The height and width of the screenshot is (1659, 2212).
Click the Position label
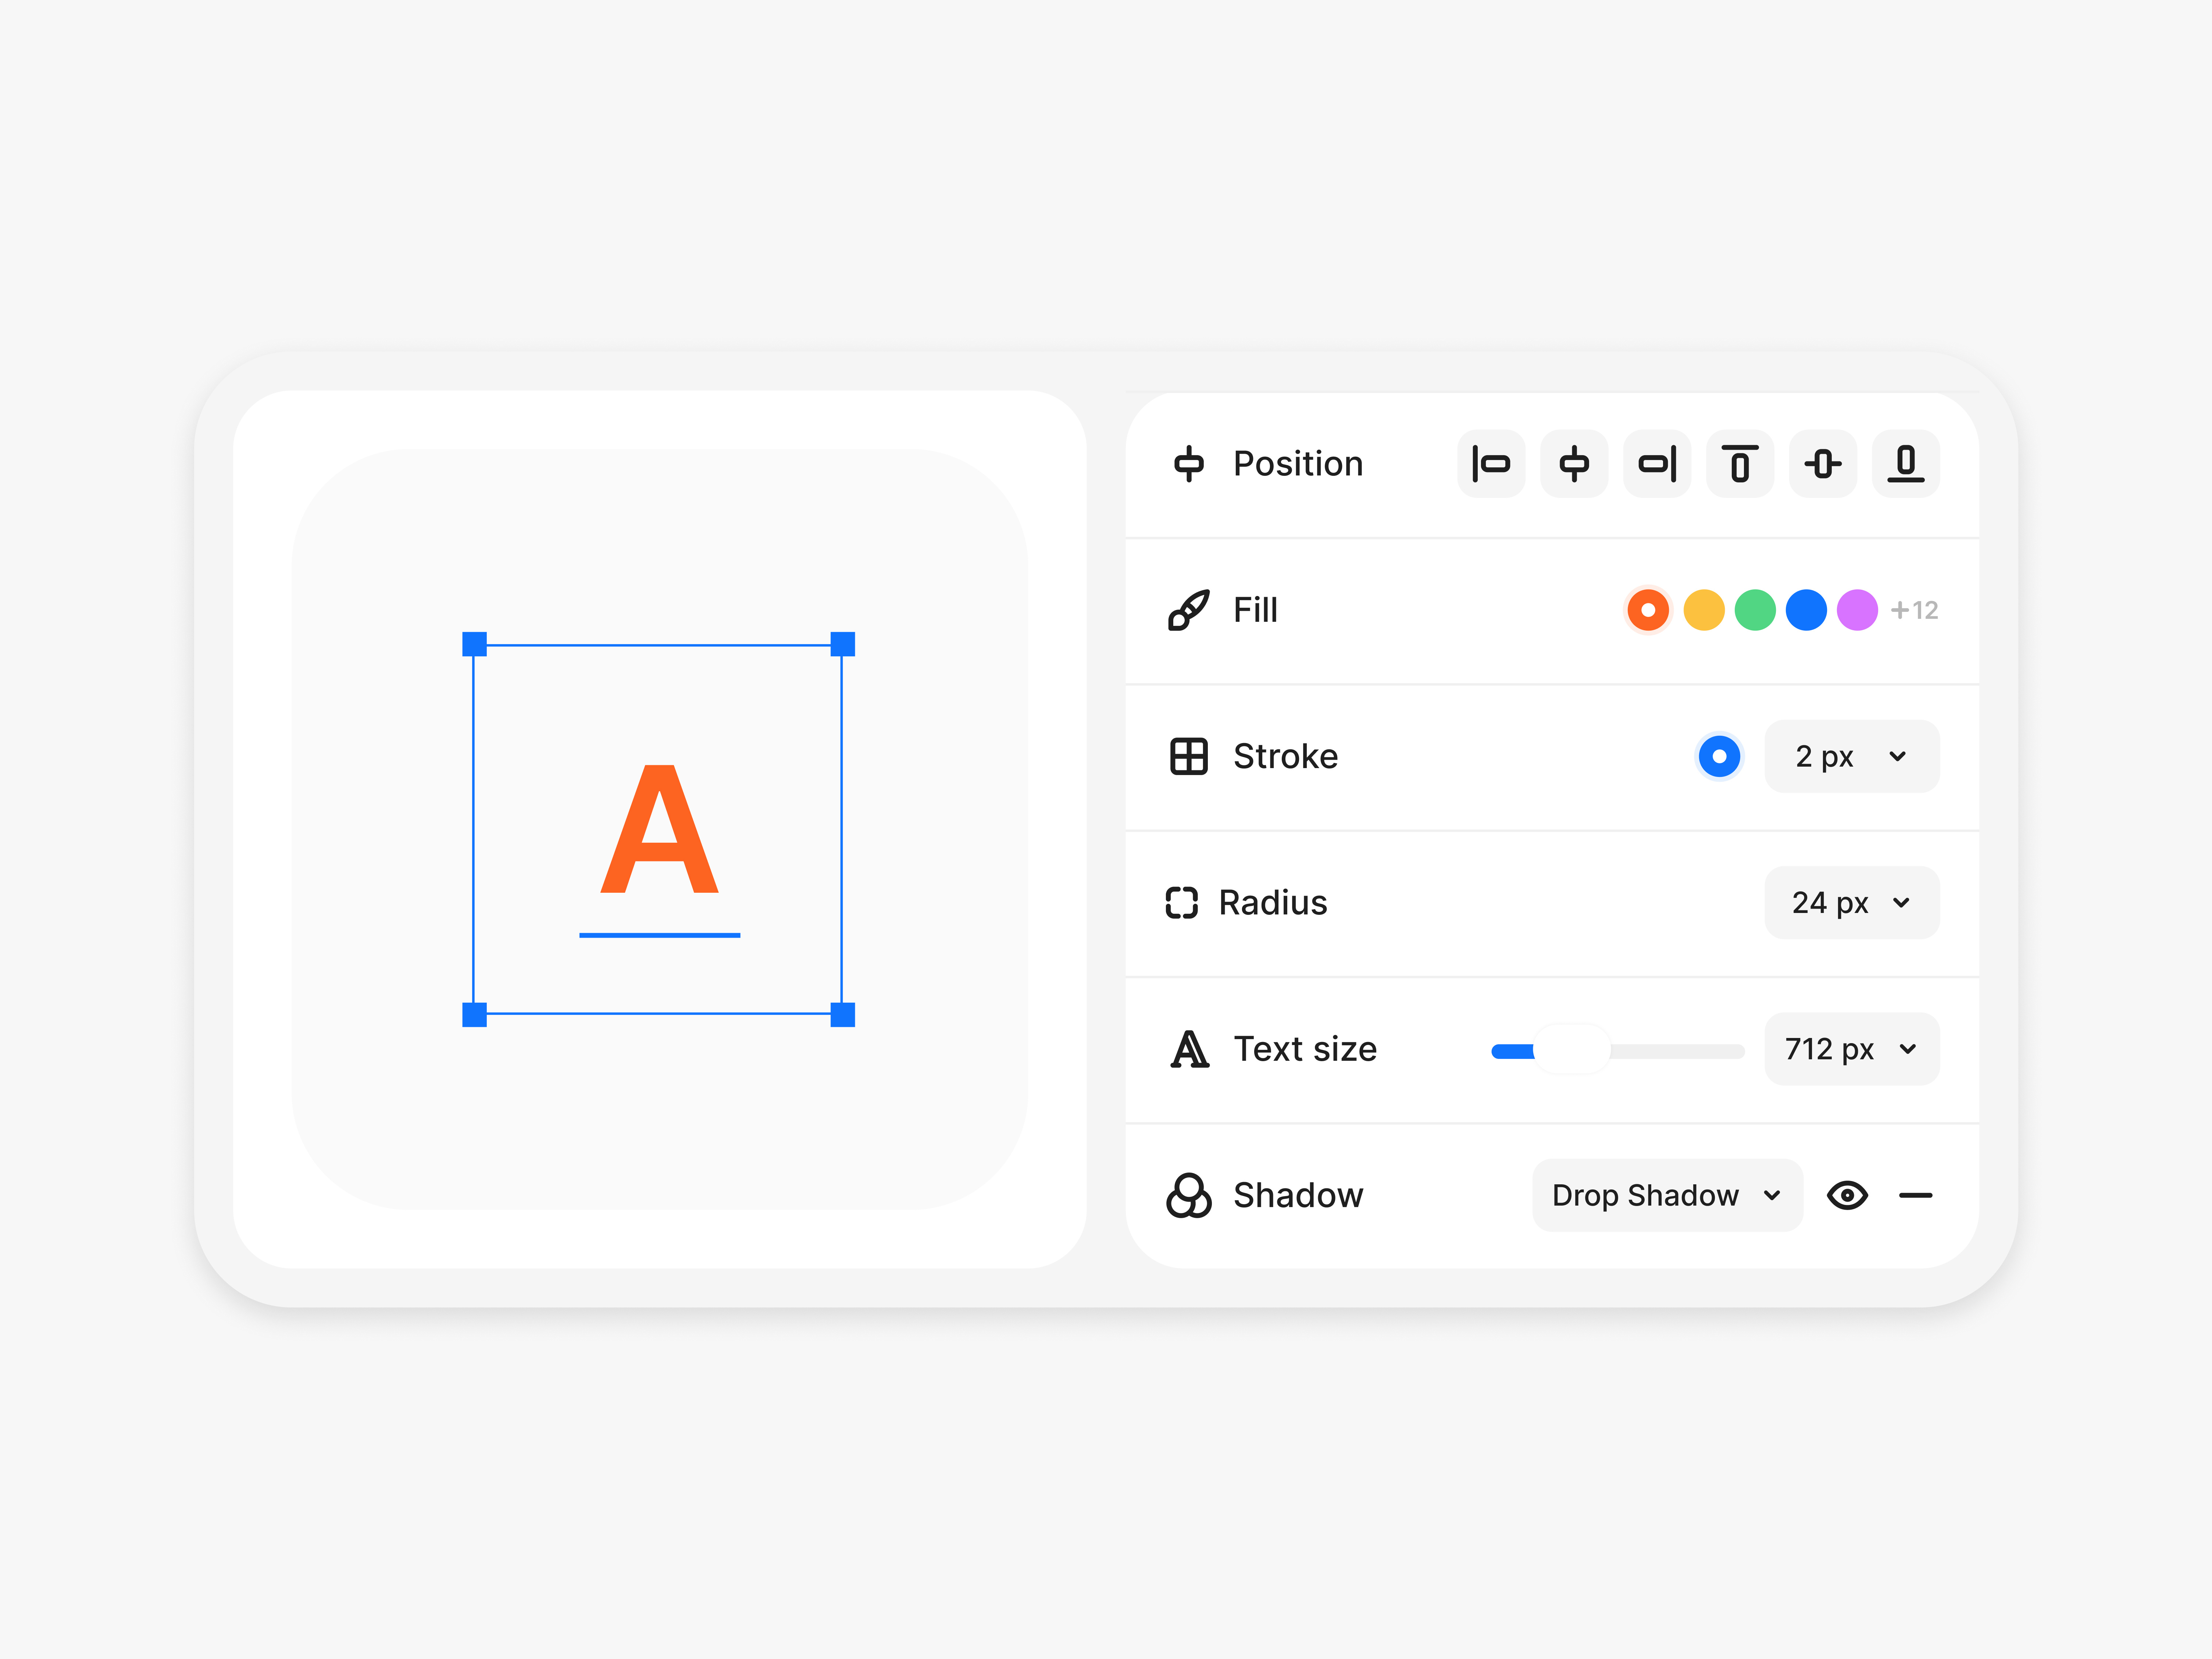click(x=1298, y=464)
